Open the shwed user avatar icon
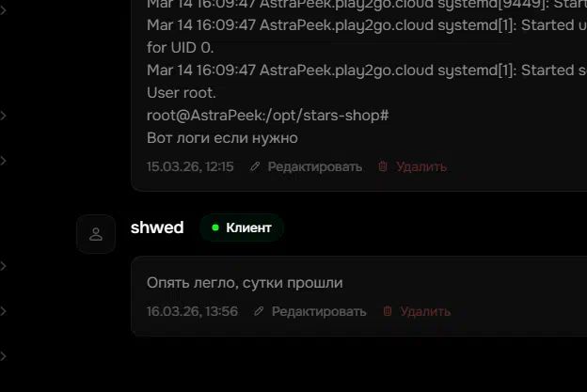 coord(96,234)
